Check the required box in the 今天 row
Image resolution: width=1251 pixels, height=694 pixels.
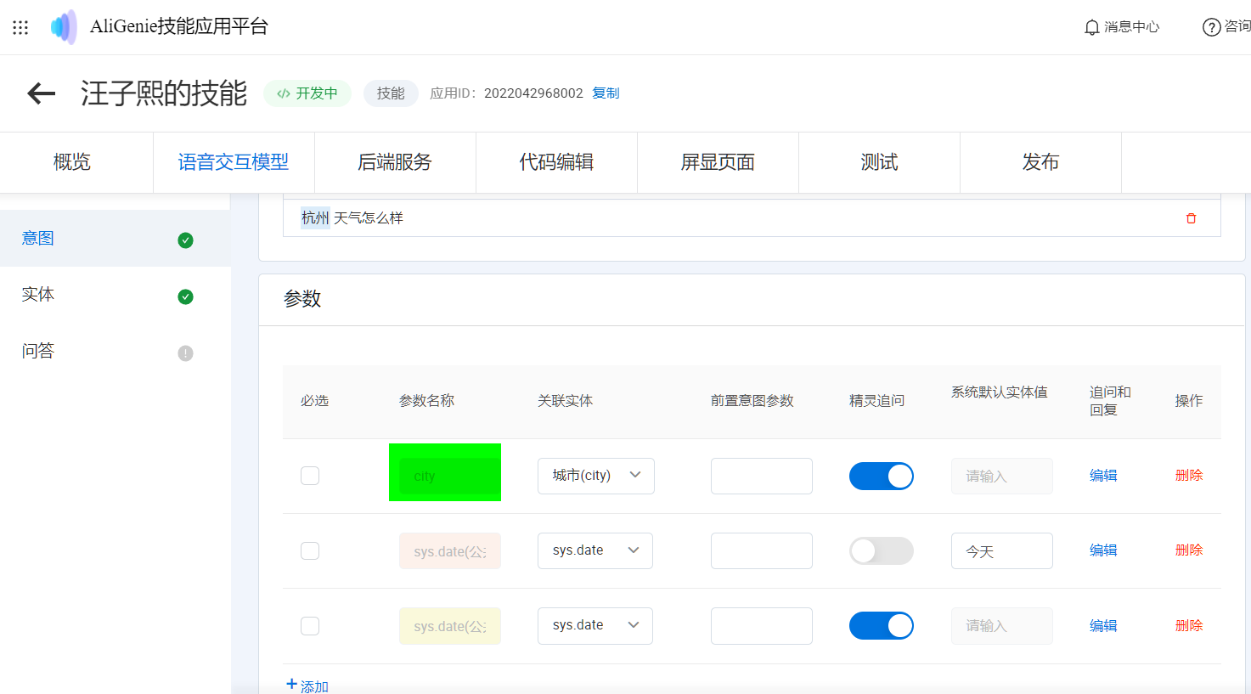(310, 550)
